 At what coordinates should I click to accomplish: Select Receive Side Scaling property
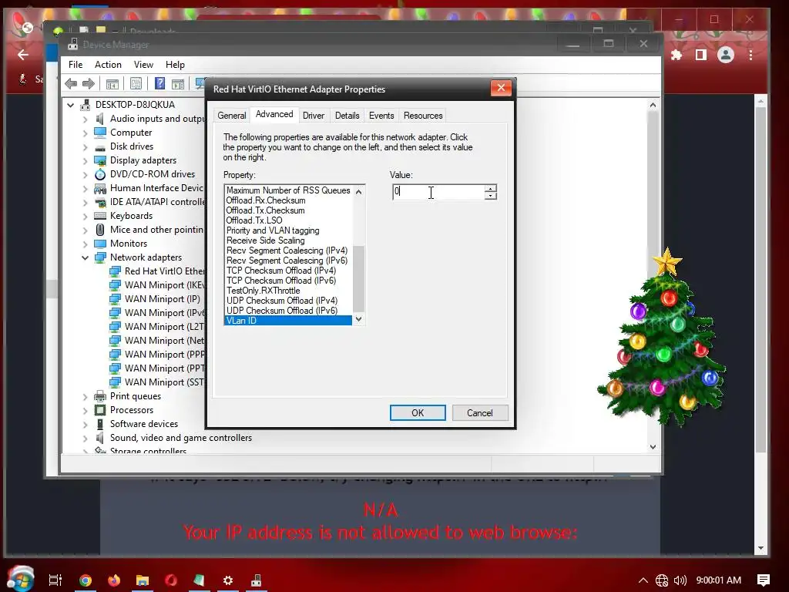click(x=288, y=240)
